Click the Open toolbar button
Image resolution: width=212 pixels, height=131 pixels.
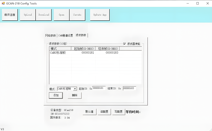(61, 15)
